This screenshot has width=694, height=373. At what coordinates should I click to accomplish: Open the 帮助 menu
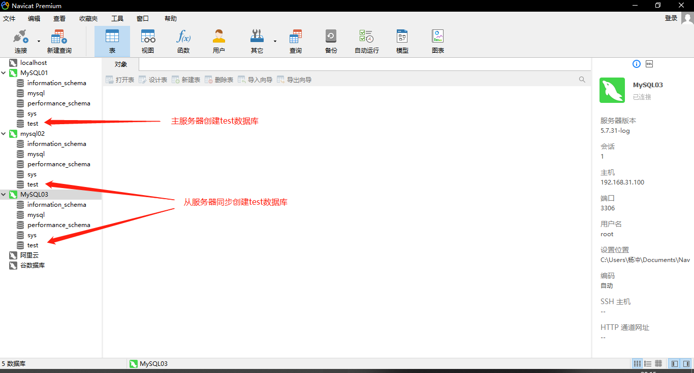tap(171, 18)
